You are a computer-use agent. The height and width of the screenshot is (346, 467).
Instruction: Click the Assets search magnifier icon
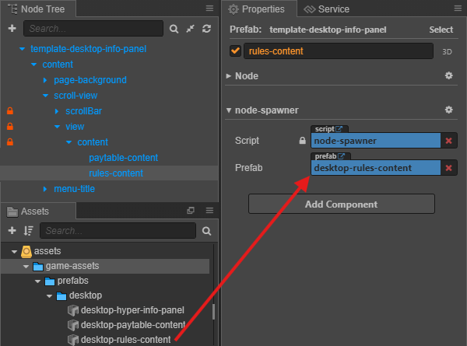point(206,231)
